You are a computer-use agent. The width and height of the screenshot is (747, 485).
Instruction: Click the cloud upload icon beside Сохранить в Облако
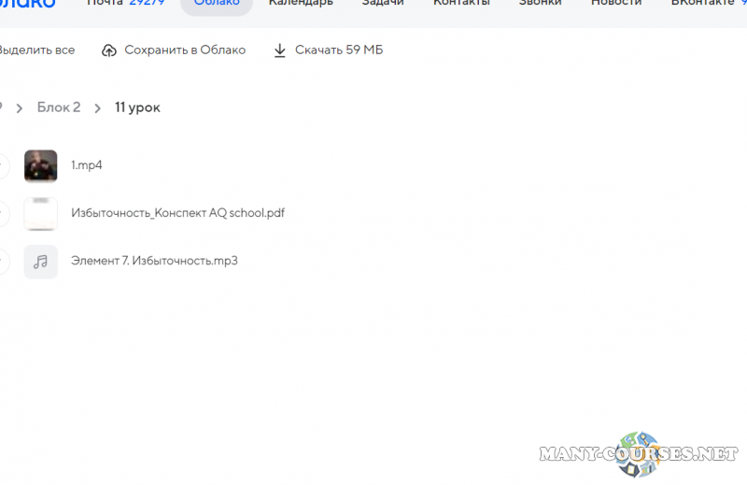pos(109,50)
